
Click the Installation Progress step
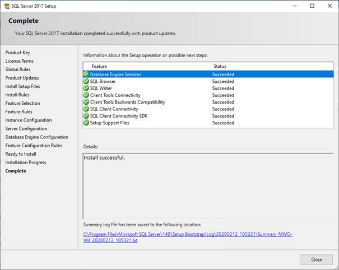tap(26, 162)
